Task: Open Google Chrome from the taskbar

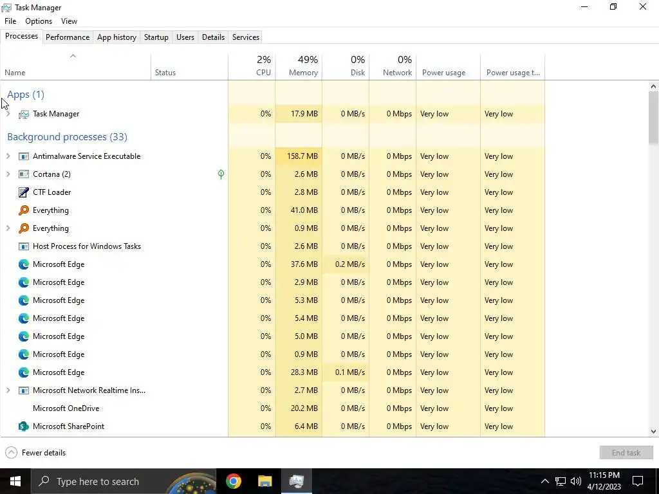Action: (233, 481)
